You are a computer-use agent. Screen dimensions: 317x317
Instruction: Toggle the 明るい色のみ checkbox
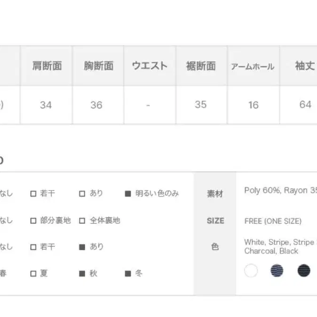click(x=128, y=194)
